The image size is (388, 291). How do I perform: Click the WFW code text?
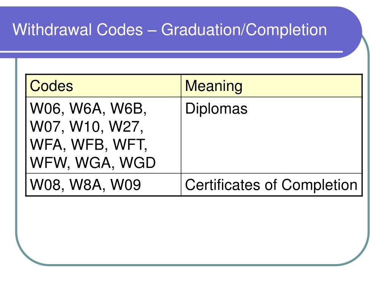pyautogui.click(x=48, y=163)
